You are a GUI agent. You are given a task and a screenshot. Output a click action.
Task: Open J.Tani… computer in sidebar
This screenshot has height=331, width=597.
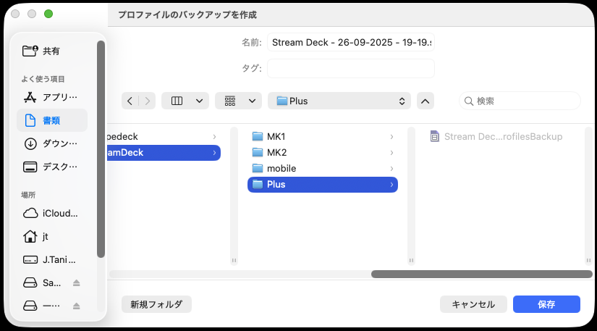52,260
